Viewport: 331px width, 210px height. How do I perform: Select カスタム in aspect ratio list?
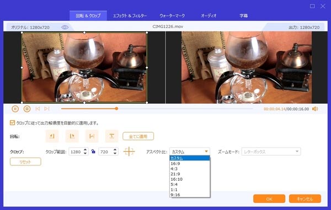click(190, 158)
